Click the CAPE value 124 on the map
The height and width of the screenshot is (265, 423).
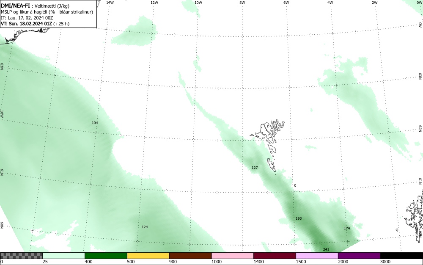[145, 227]
